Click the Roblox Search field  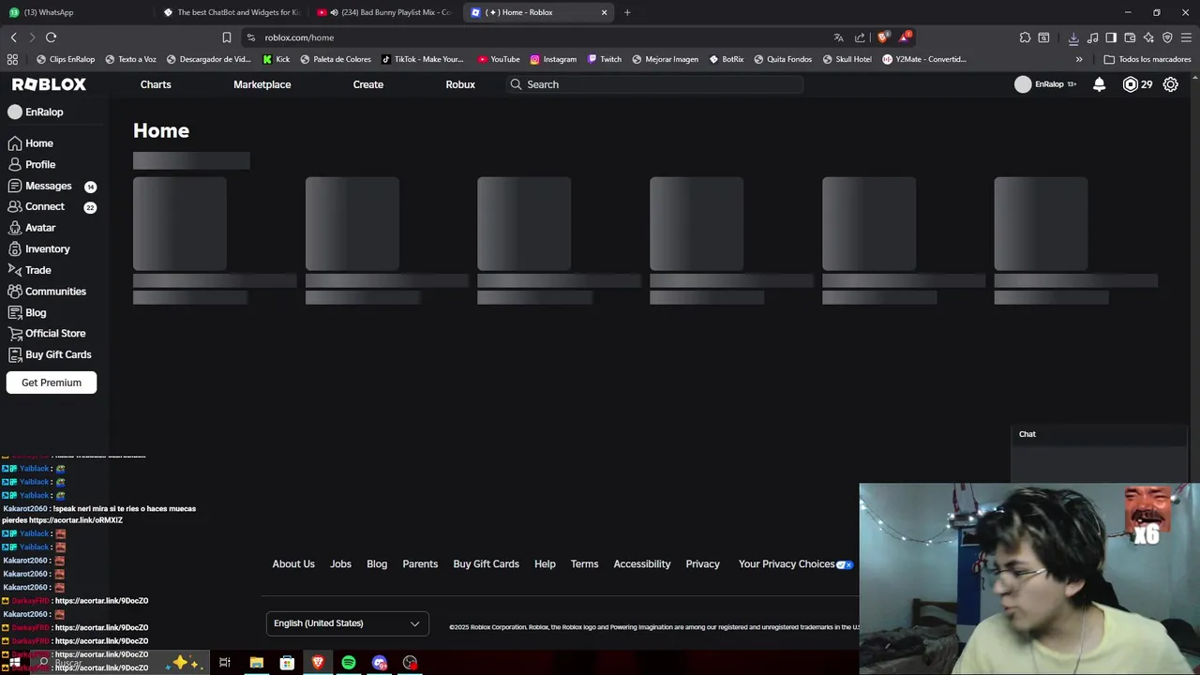coord(656,84)
